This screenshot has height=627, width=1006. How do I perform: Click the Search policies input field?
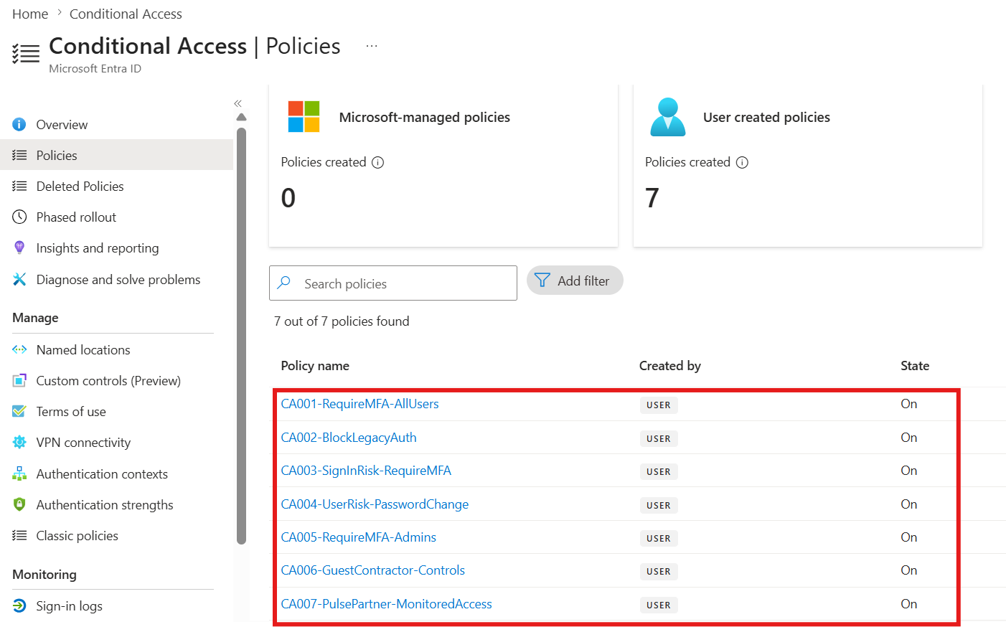[x=393, y=283]
